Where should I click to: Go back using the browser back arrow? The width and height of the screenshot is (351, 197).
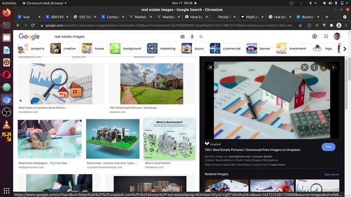[x=18, y=26]
